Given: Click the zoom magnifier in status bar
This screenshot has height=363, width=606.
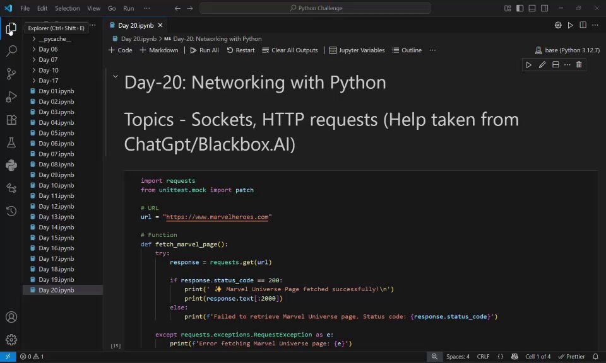Looking at the screenshot, I should click(434, 357).
